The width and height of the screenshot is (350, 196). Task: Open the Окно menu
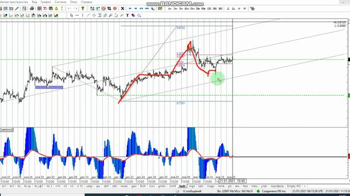73,2
